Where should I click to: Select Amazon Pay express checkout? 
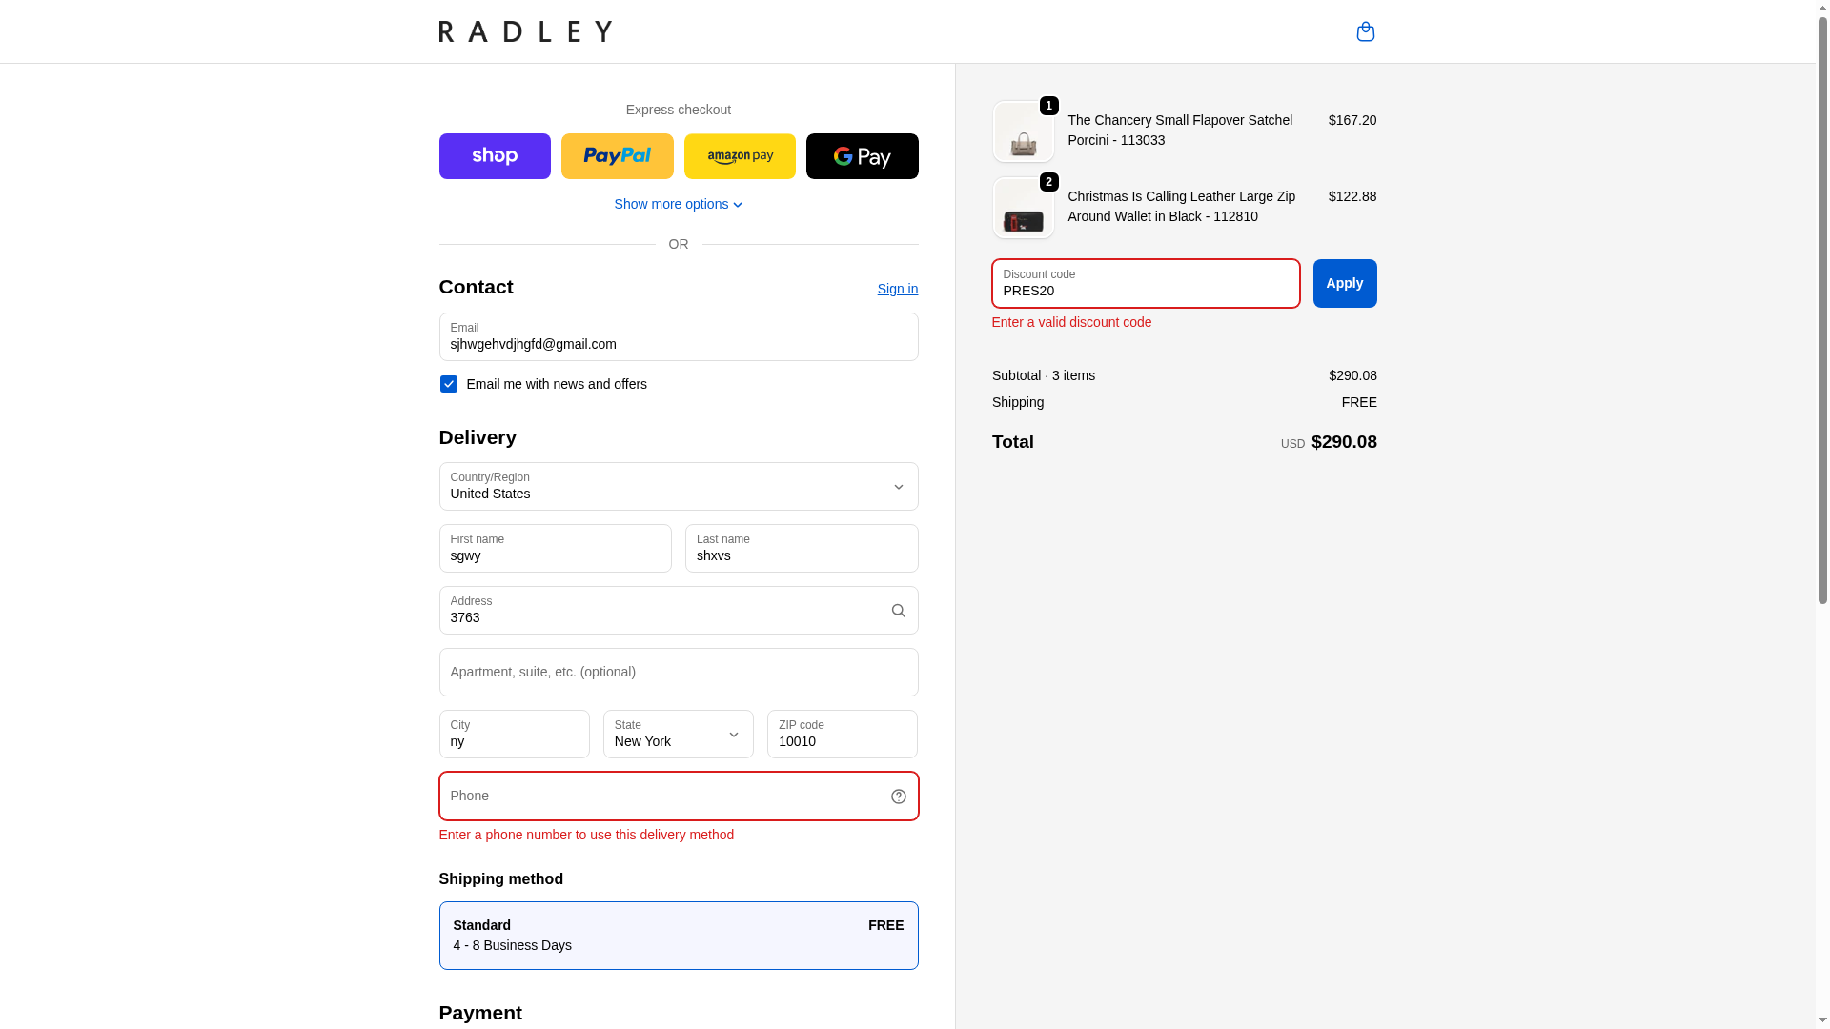740,156
